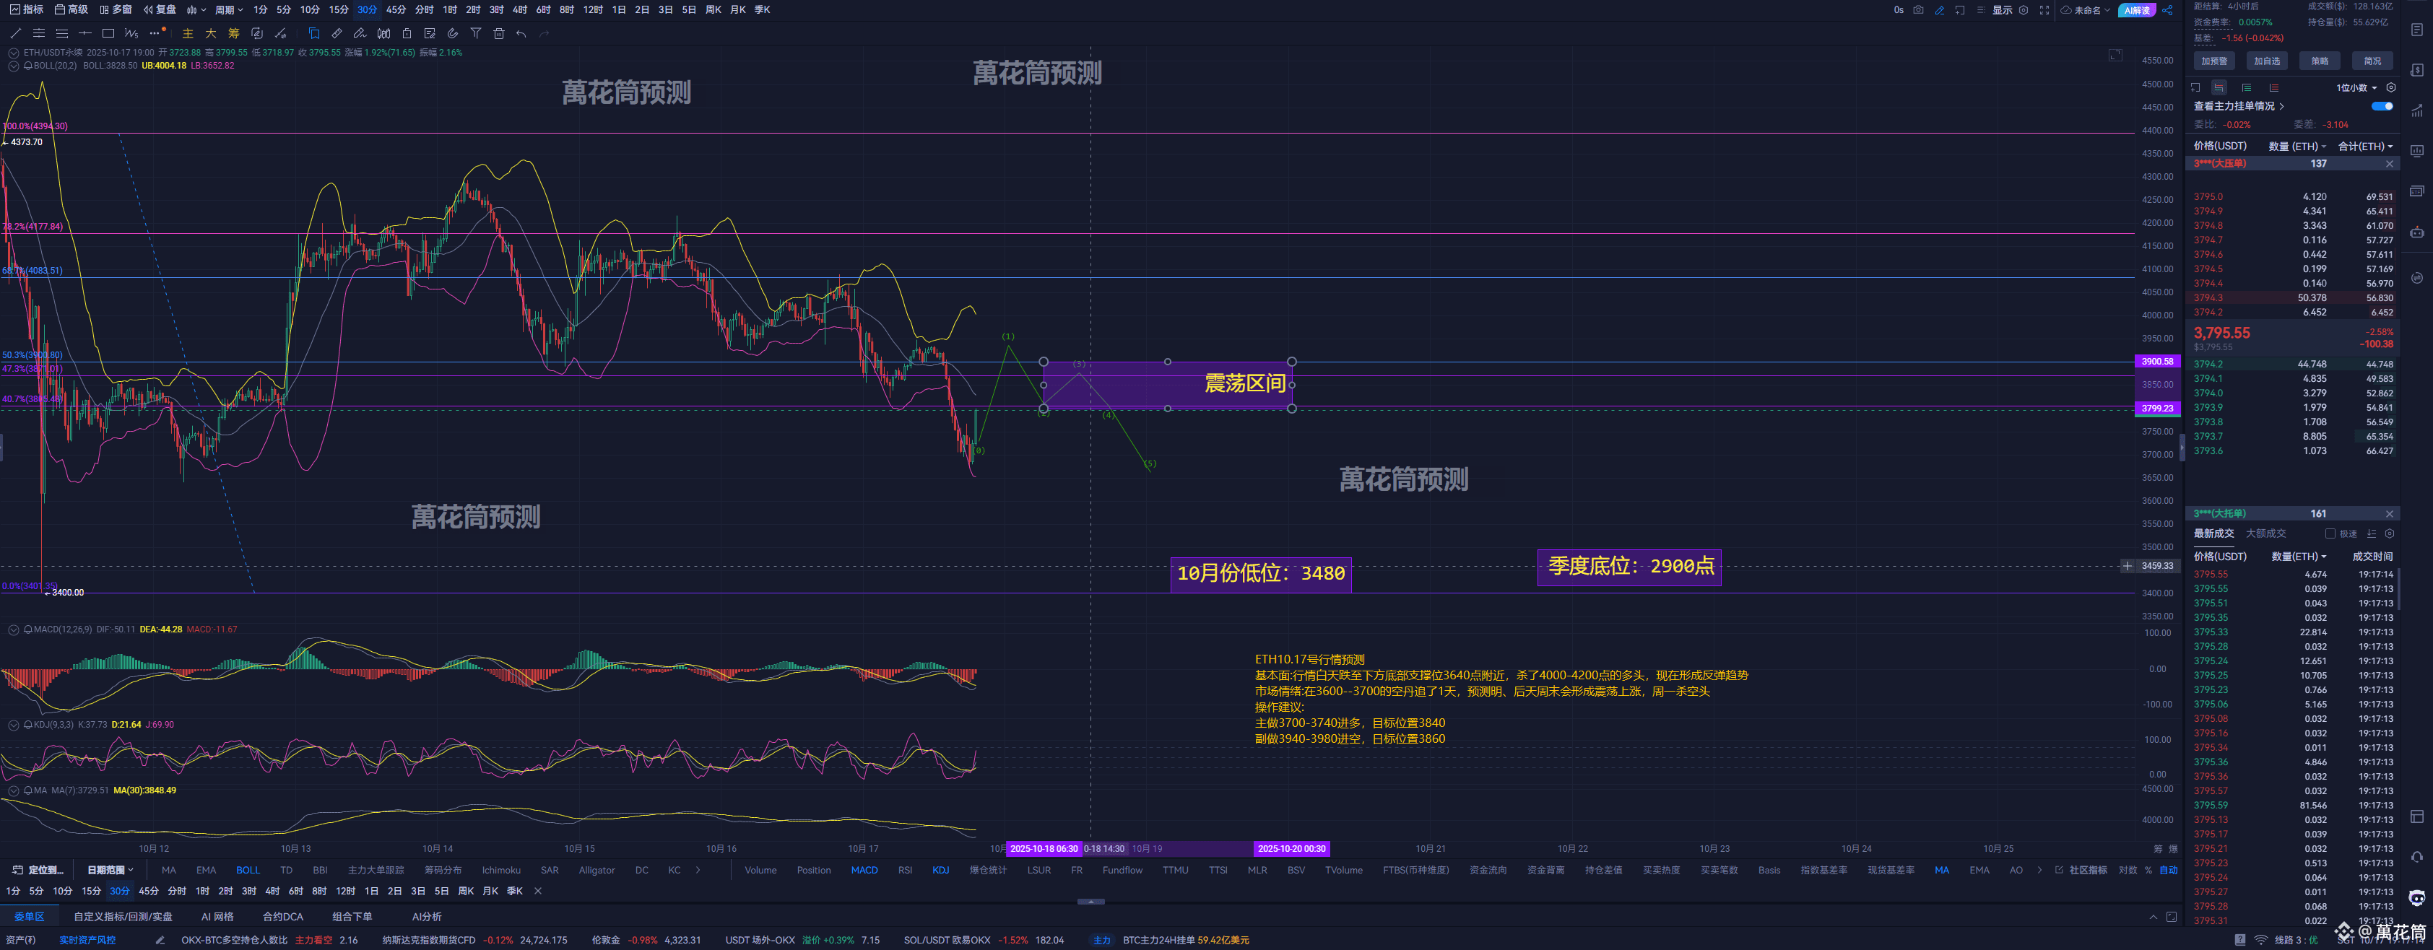Viewport: 2433px width, 950px height.
Task: Open order book settings hexagon icon
Action: click(x=2390, y=88)
